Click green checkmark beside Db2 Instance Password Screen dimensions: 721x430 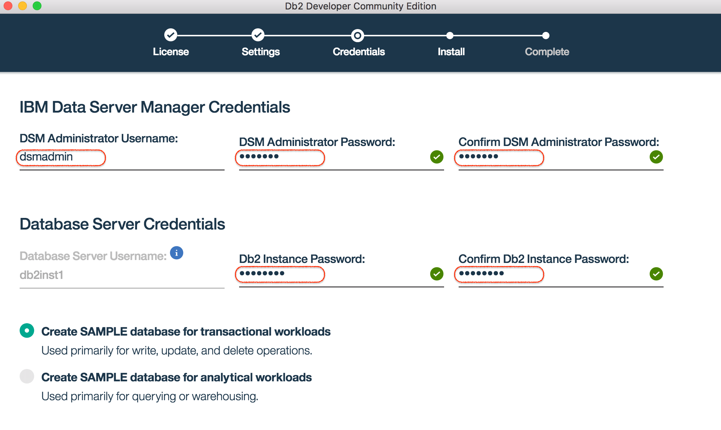(x=437, y=274)
